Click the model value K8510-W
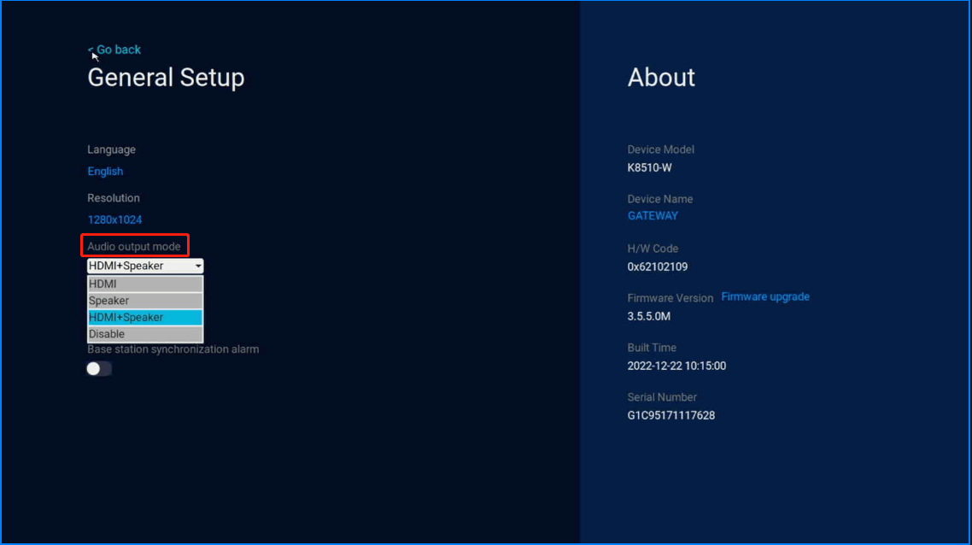The image size is (972, 545). [650, 168]
